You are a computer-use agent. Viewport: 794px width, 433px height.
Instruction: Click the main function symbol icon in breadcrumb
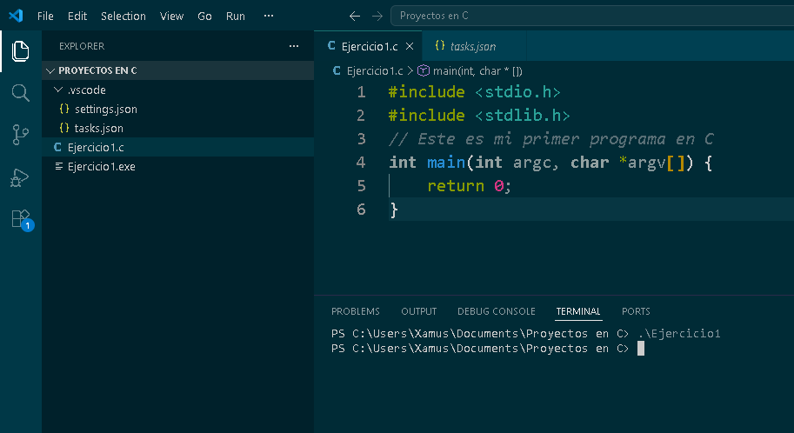(424, 71)
